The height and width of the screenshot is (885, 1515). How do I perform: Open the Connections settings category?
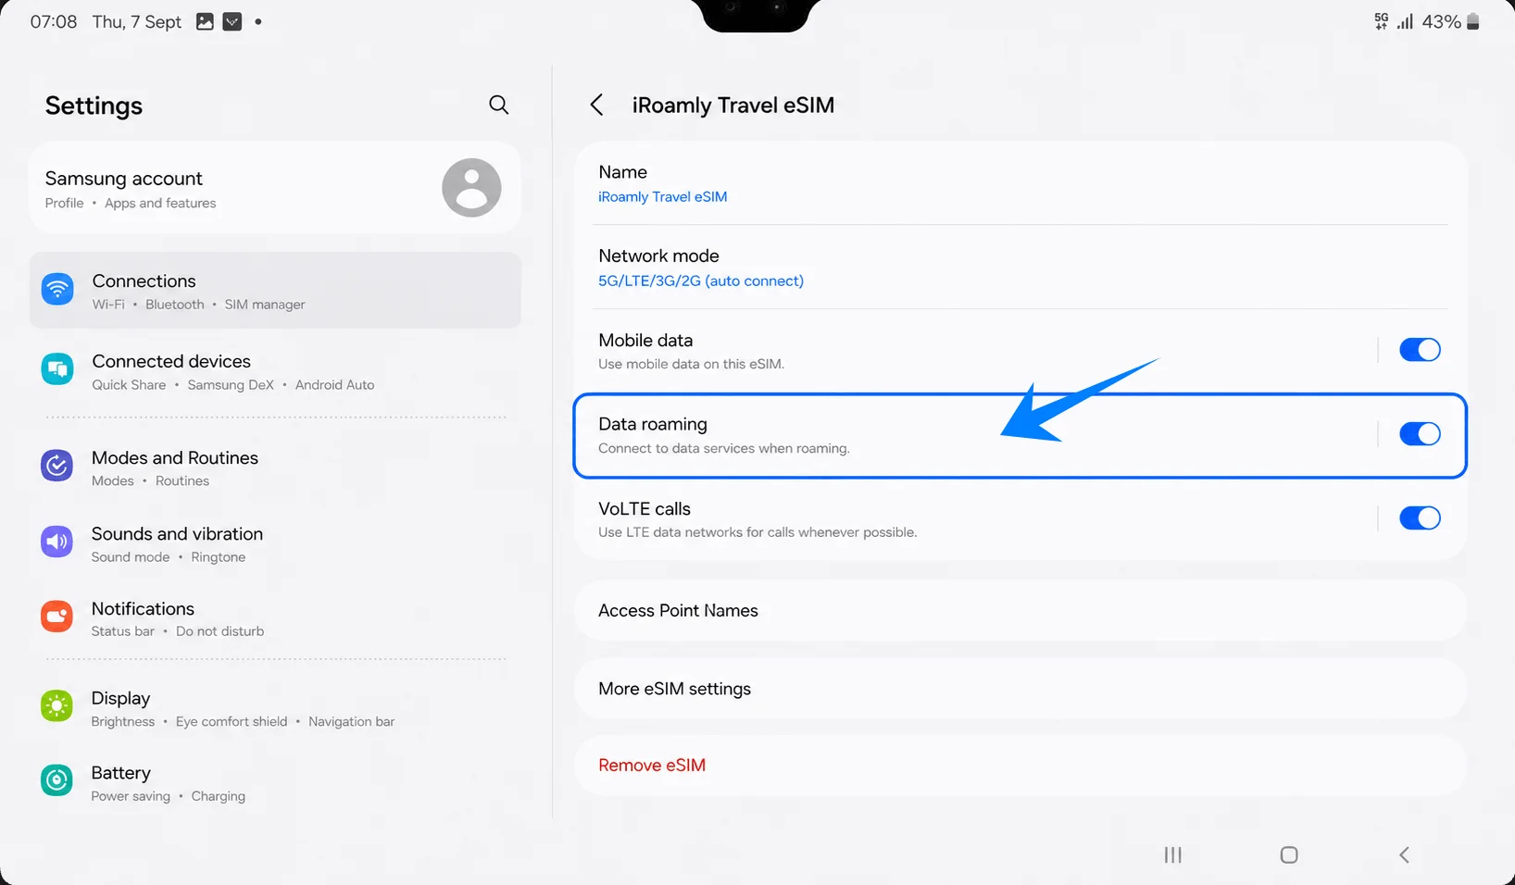(x=275, y=291)
